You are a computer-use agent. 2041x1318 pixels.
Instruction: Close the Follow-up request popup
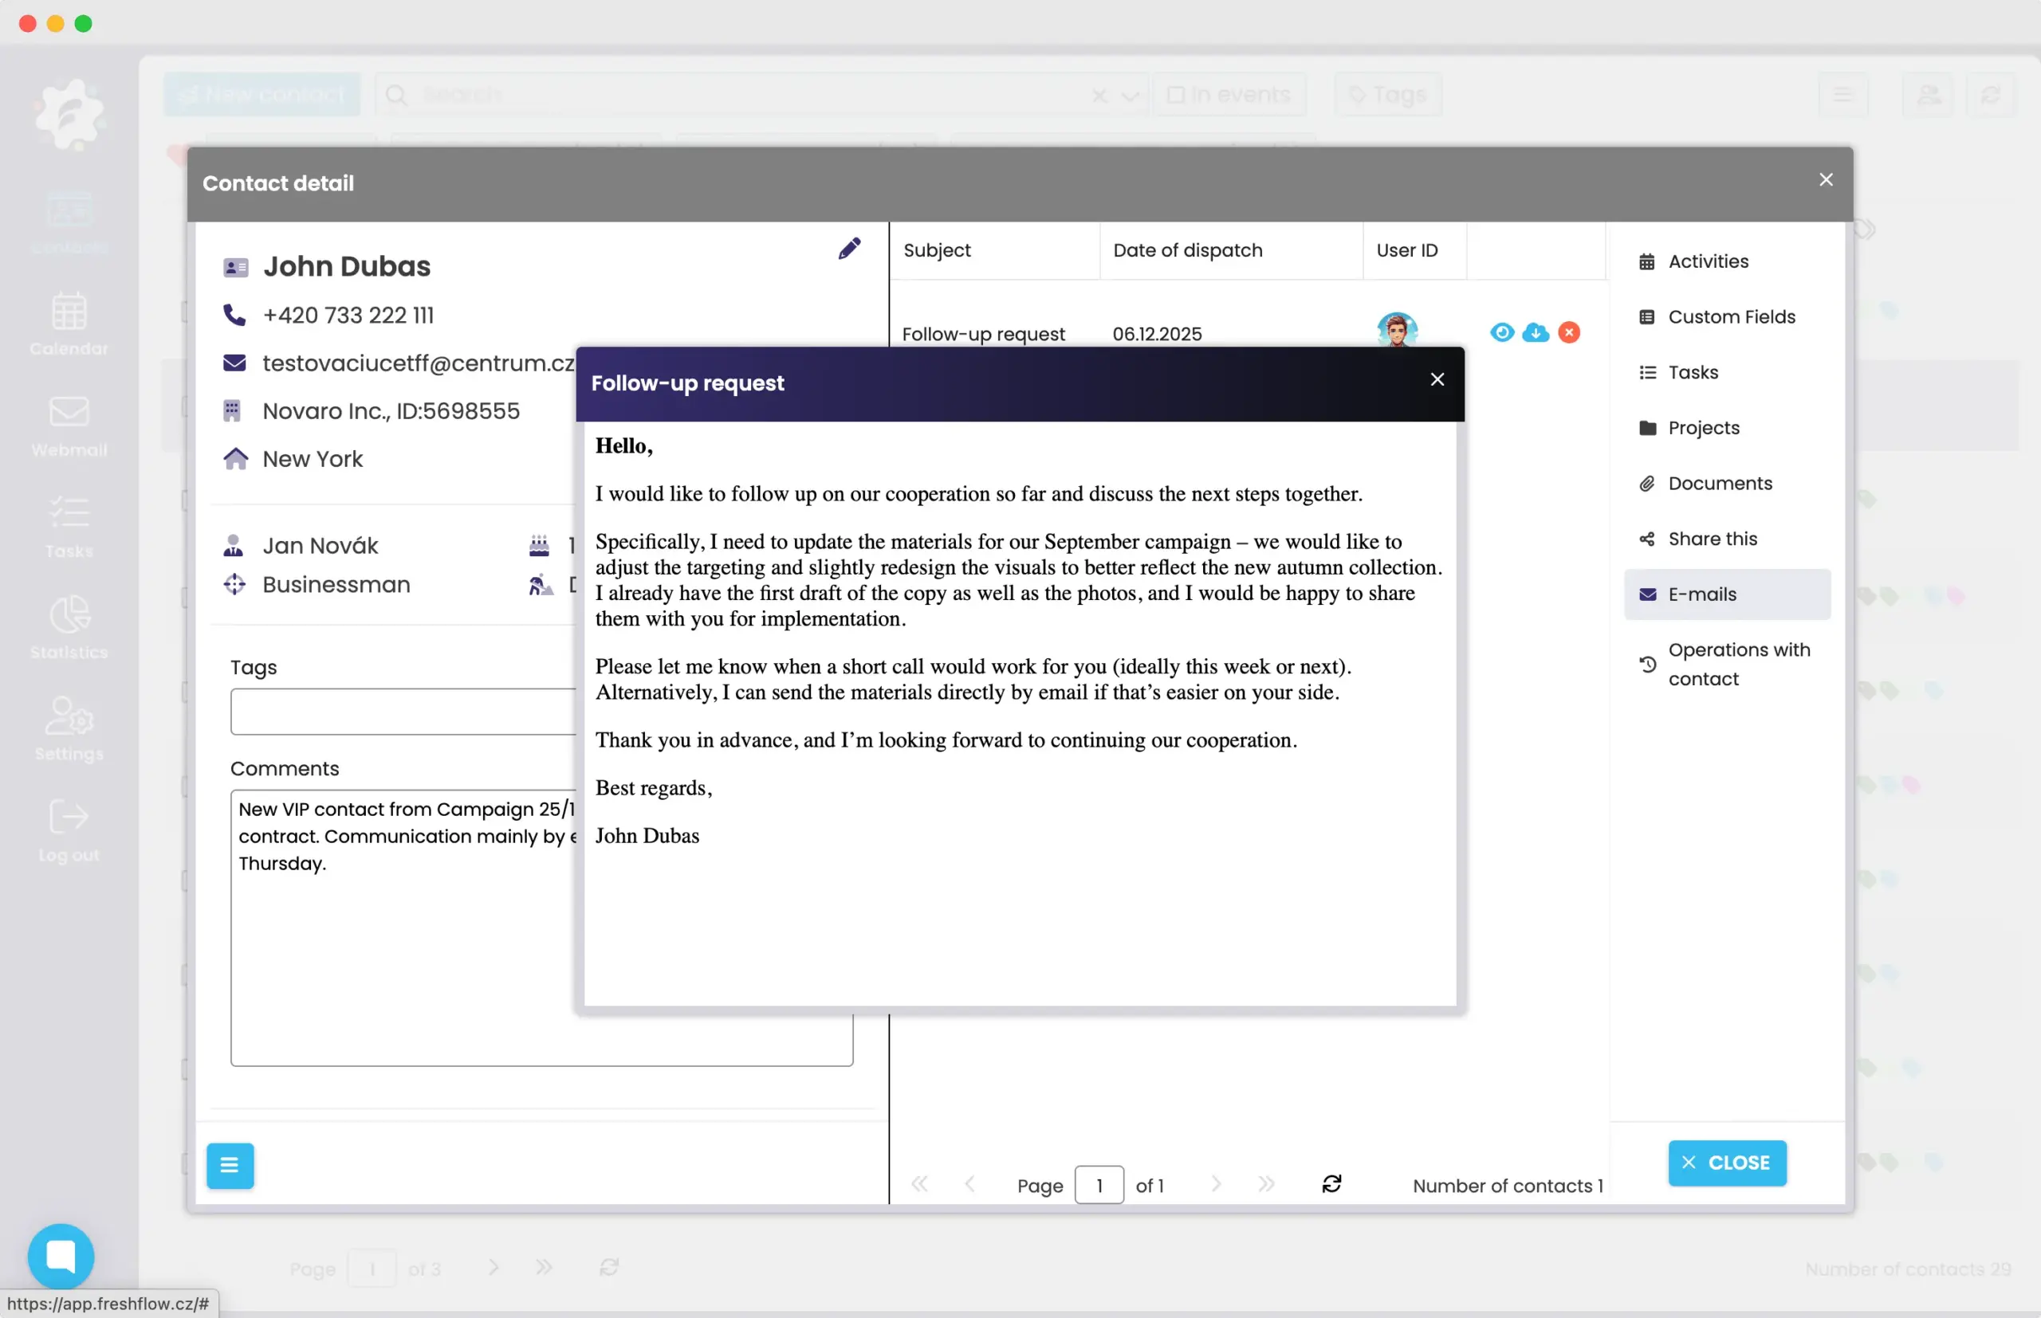tap(1437, 379)
